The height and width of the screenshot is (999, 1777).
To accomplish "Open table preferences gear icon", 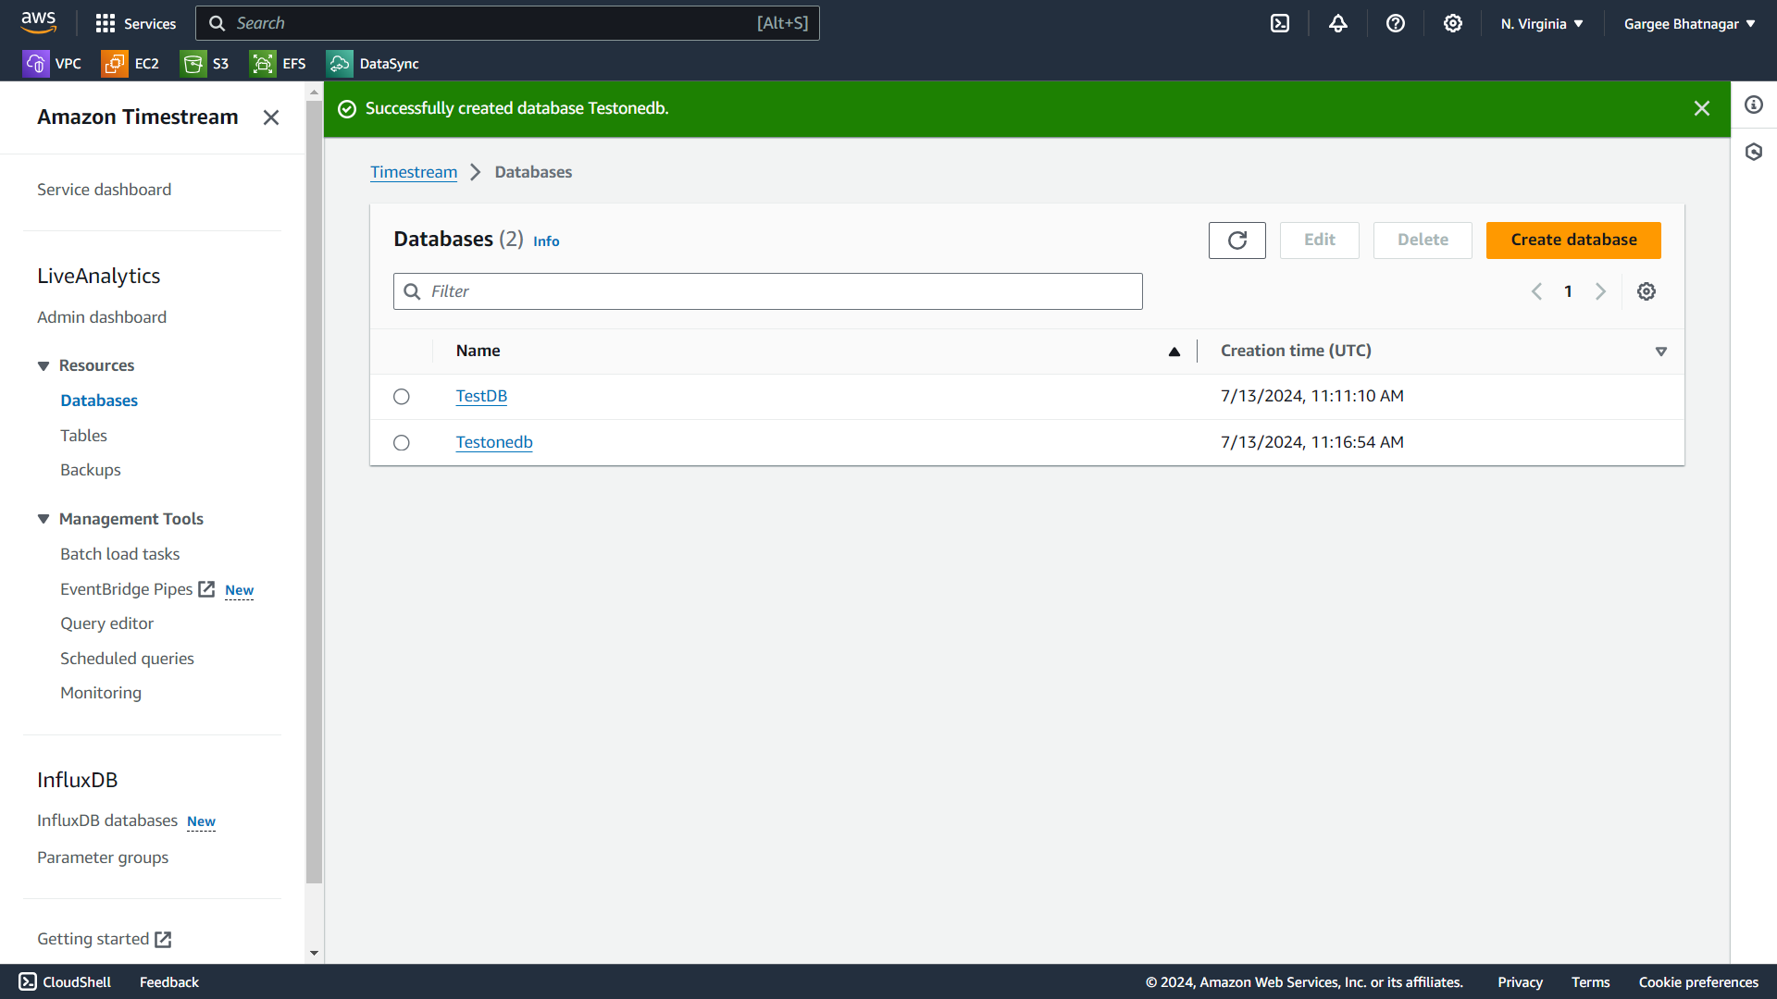I will [1647, 291].
